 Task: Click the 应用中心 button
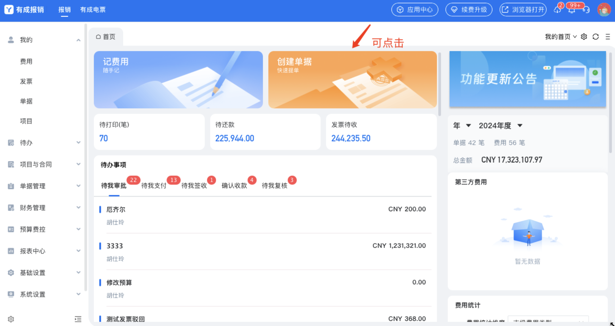[414, 10]
